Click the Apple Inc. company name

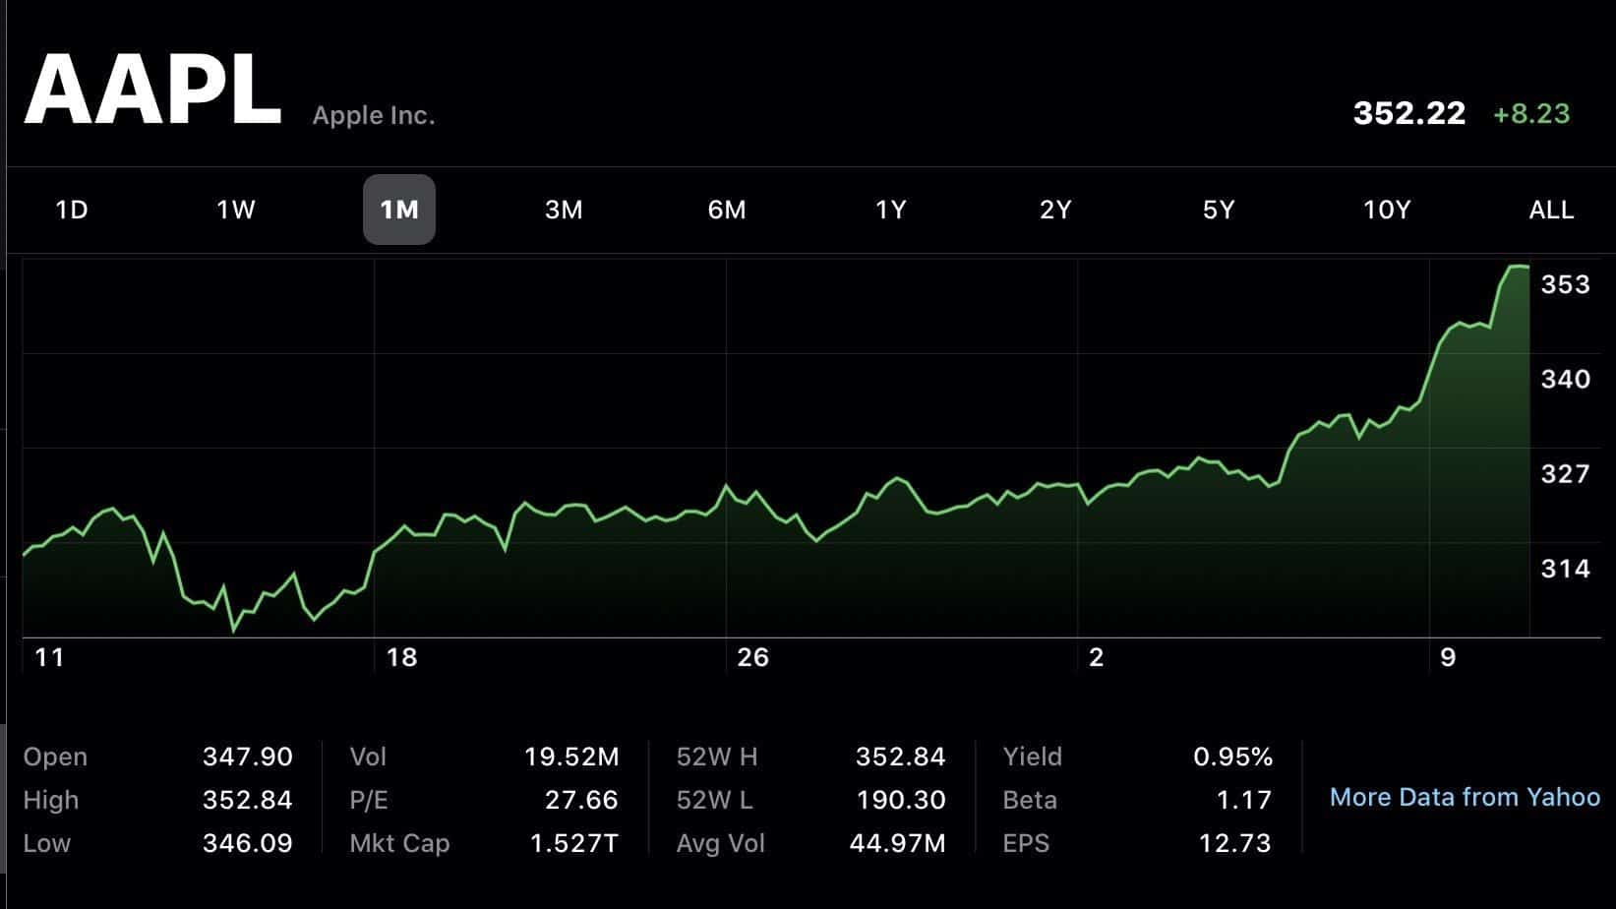pyautogui.click(x=374, y=115)
